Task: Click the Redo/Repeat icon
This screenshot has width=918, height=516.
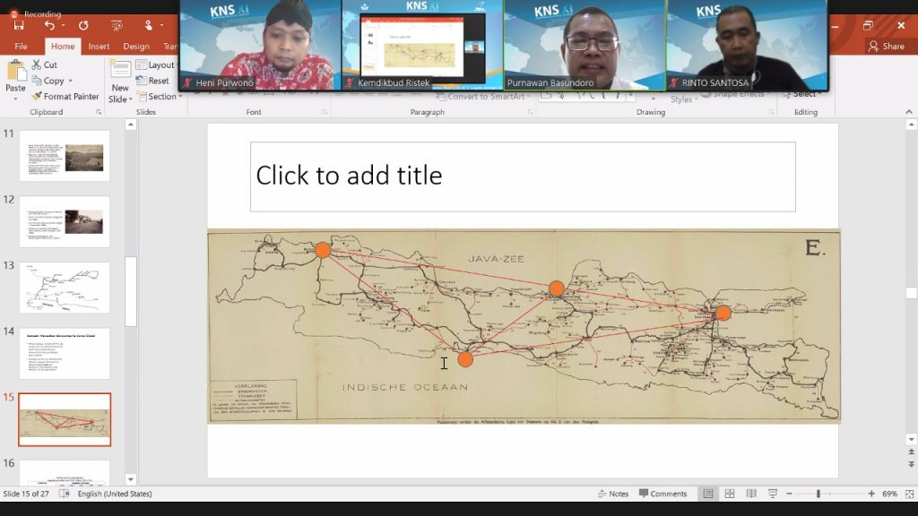Action: point(83,26)
